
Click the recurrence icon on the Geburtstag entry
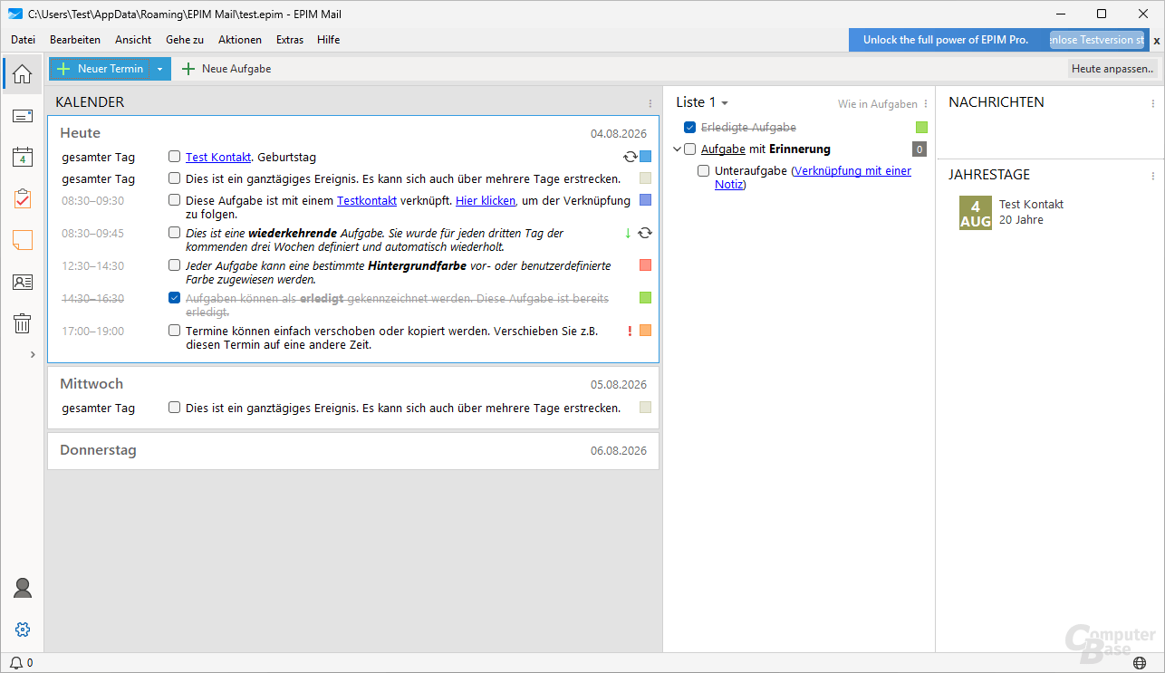coord(630,157)
